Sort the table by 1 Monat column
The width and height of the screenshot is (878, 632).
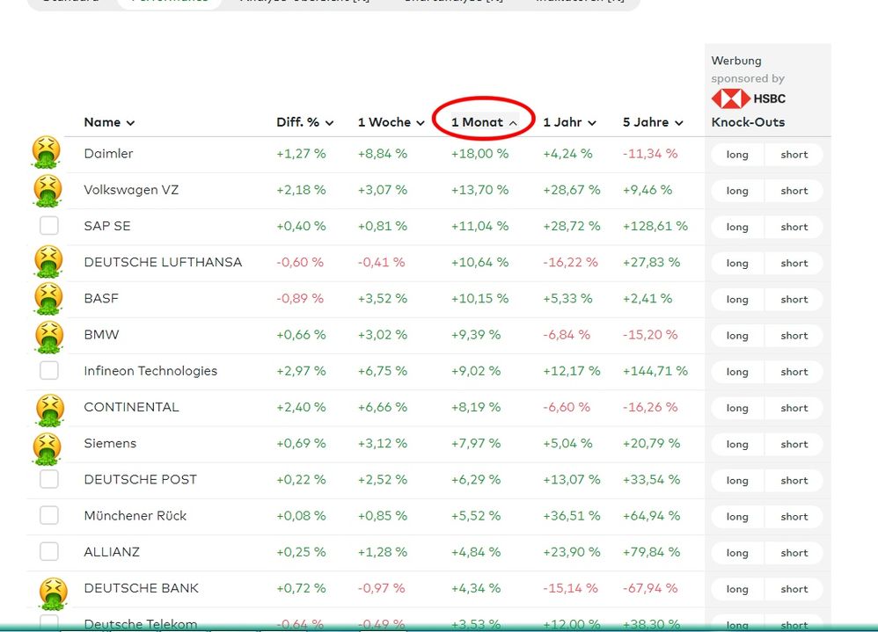point(483,122)
